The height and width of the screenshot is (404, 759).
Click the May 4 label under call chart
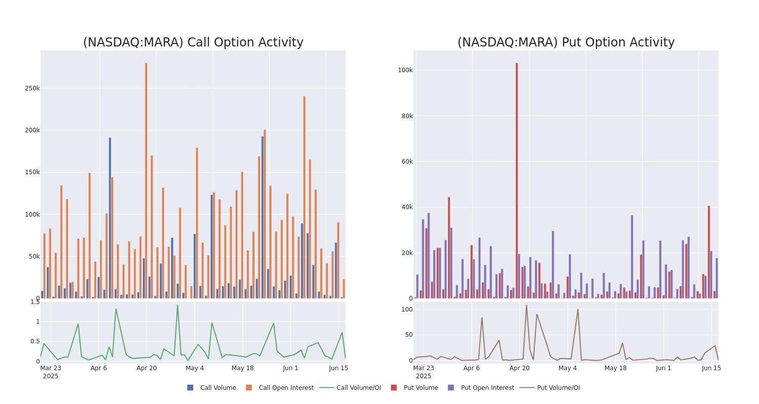pyautogui.click(x=195, y=368)
